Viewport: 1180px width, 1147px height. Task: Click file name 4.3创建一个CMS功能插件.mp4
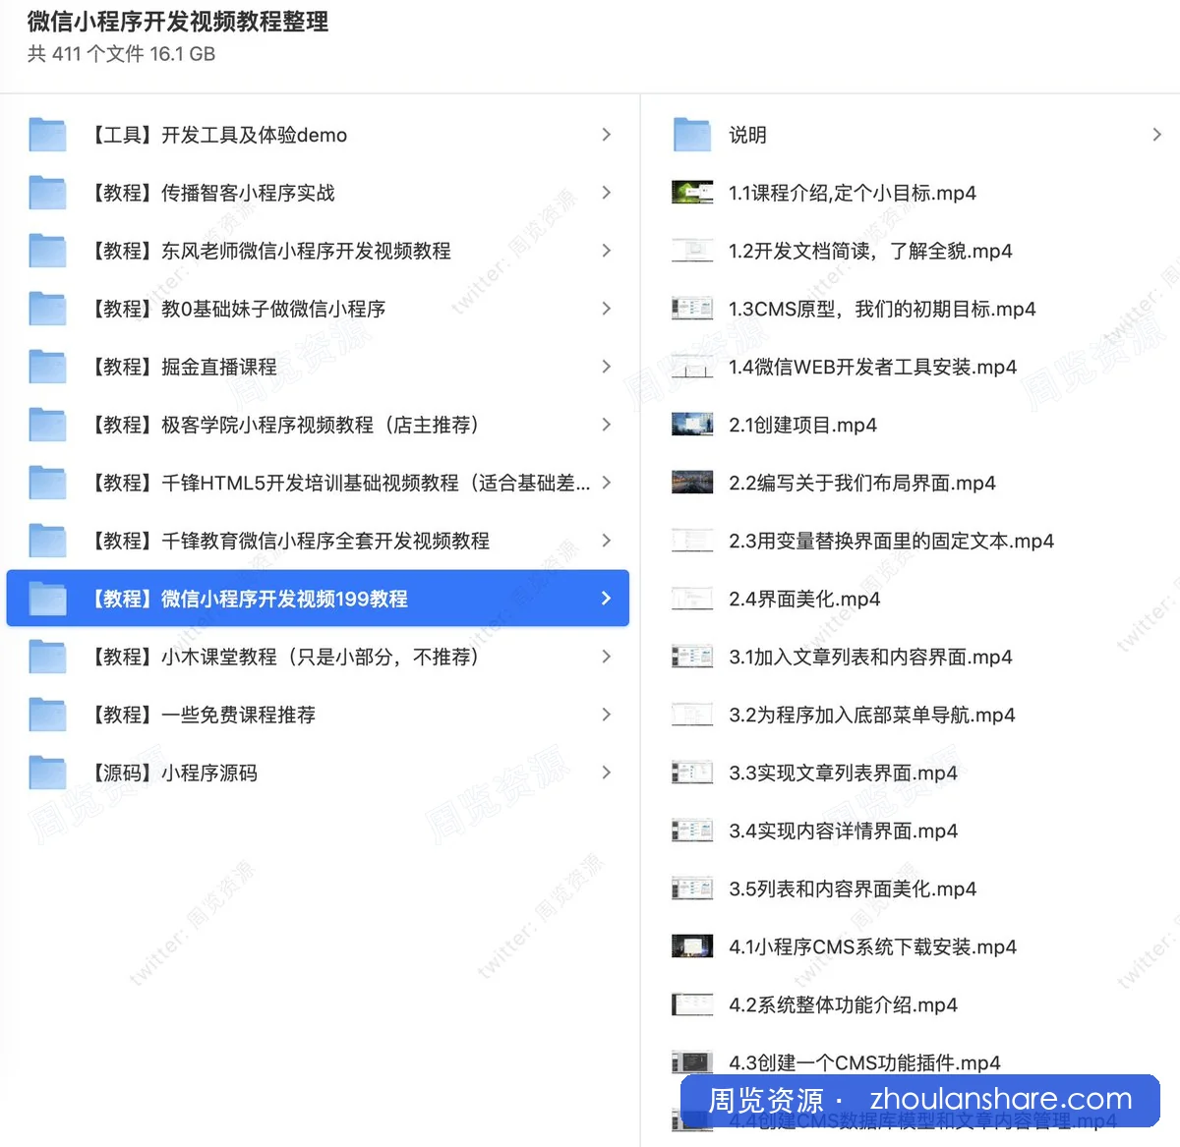pyautogui.click(x=864, y=1062)
